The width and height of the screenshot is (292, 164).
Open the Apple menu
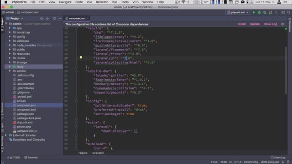(x=6, y=2)
